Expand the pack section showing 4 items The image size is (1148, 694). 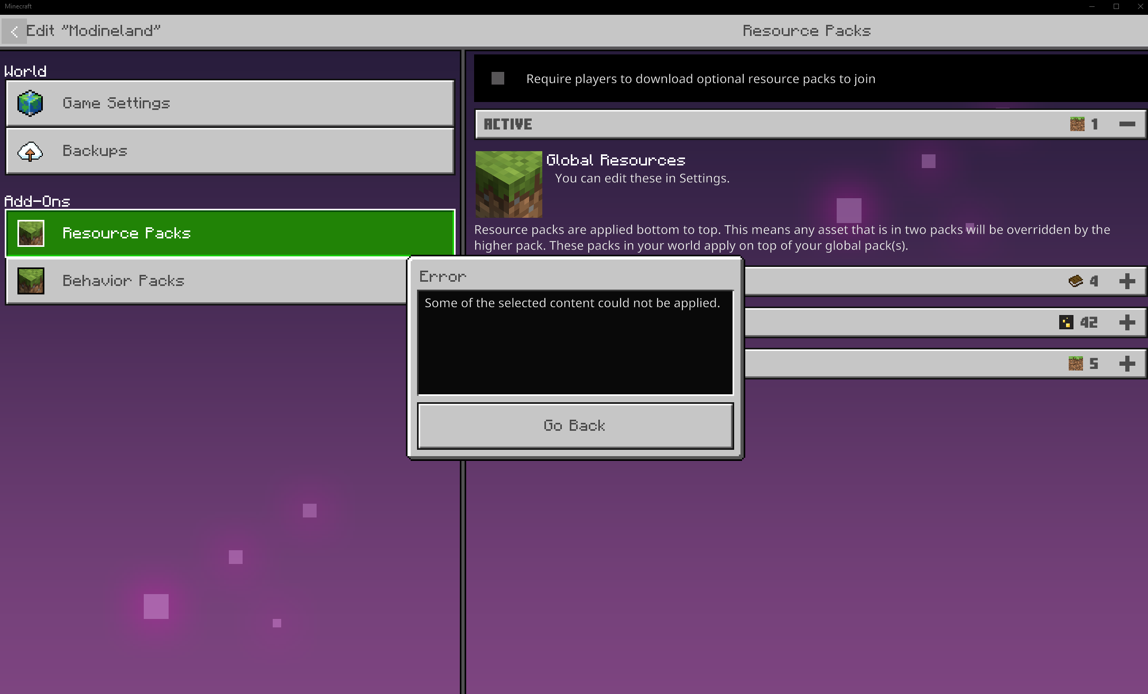(x=1127, y=281)
